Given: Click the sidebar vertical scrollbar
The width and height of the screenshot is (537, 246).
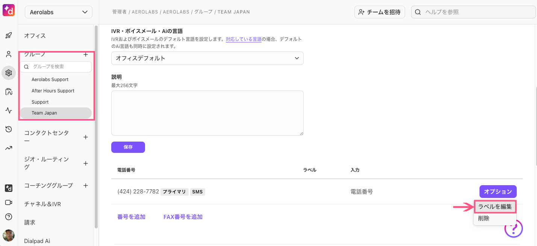Looking at the screenshot, I should (96, 127).
